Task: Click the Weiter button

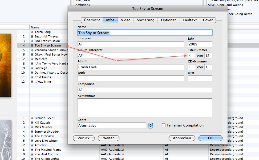Action: 108,138
